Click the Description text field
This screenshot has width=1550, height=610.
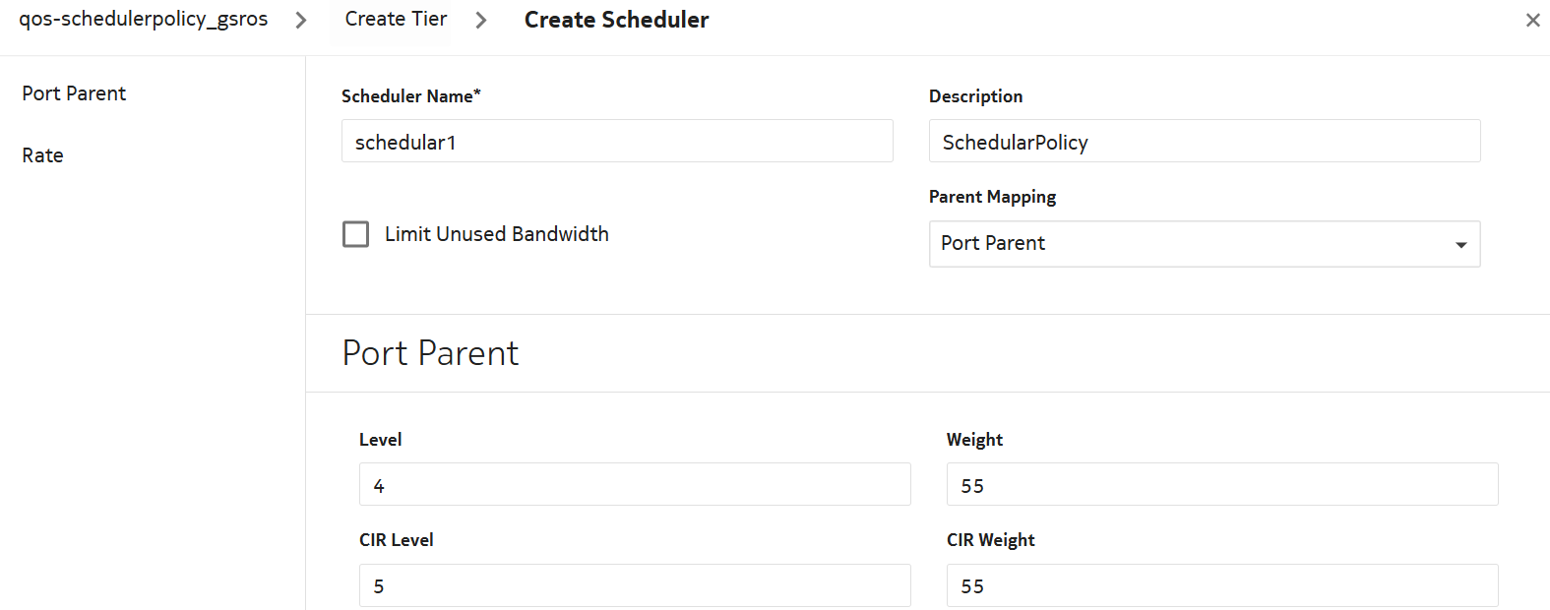(1204, 142)
